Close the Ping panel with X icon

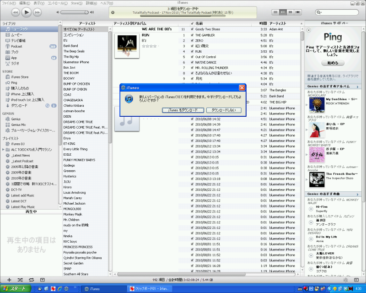tap(308, 30)
